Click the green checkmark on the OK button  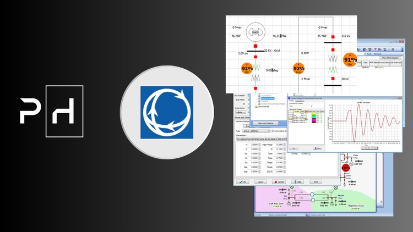click(241, 182)
